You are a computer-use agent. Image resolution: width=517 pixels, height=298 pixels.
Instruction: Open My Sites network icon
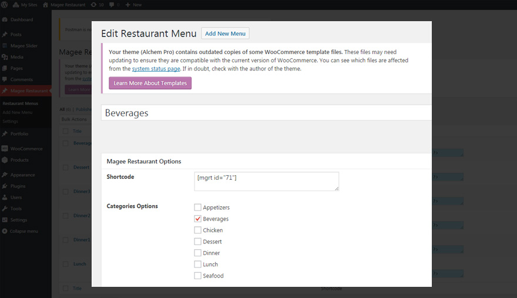click(x=16, y=5)
